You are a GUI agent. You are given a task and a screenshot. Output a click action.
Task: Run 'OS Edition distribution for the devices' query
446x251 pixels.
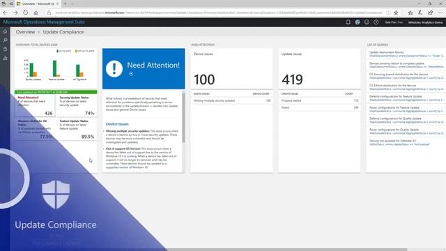point(406,87)
